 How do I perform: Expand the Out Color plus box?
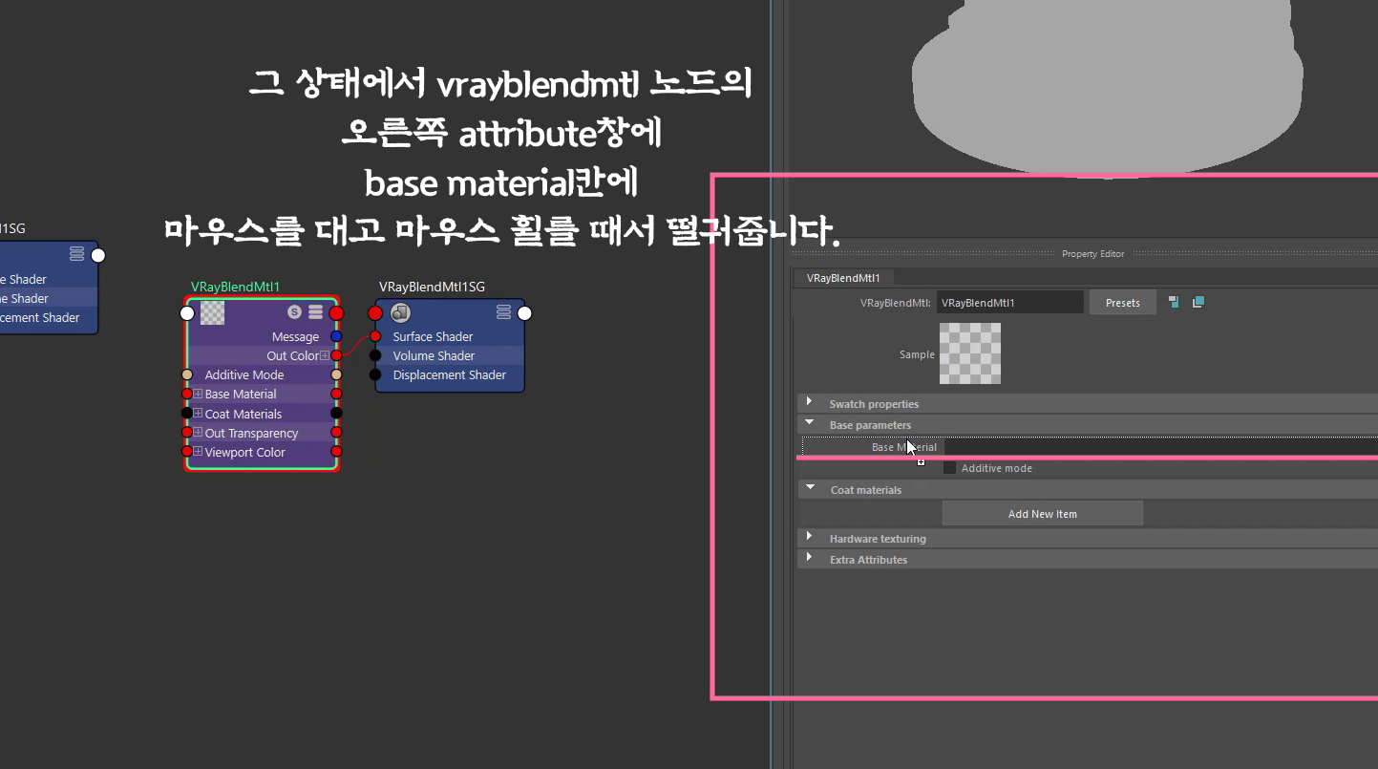(x=325, y=355)
